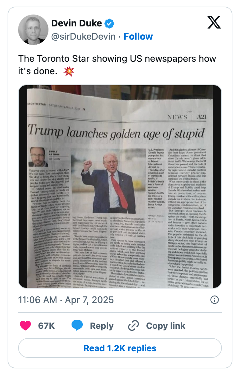Viewport: 240px width, 375px height.
Task: Open the circled info icon
Action: [215, 300]
